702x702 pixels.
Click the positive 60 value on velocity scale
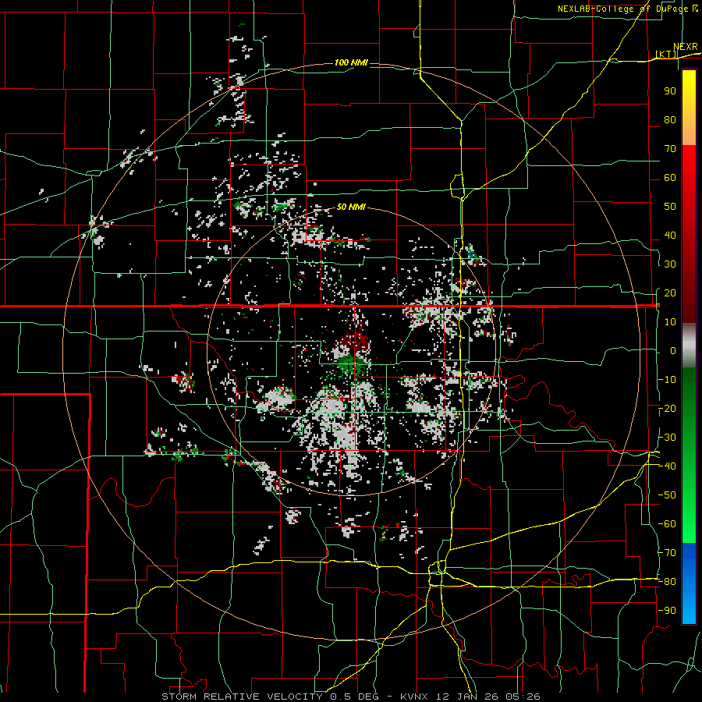pyautogui.click(x=670, y=178)
